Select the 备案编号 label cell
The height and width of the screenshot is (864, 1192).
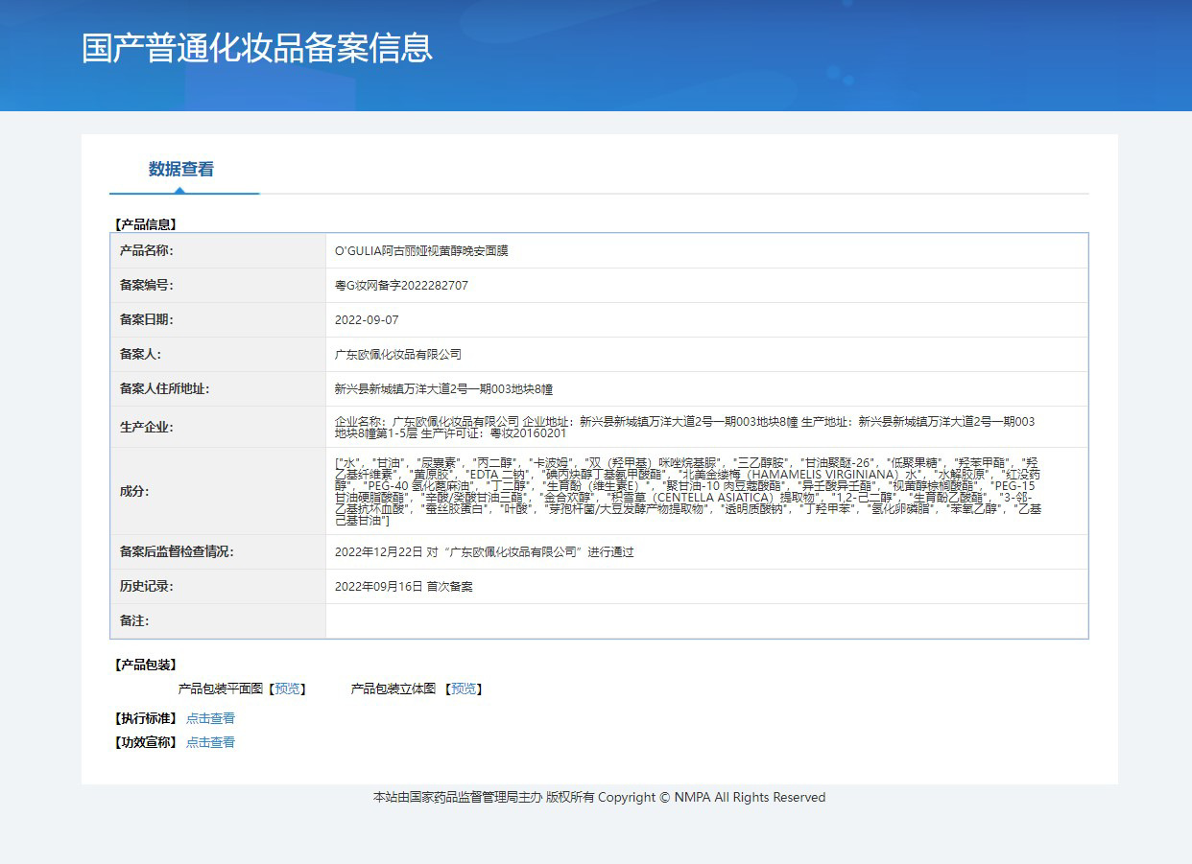218,286
